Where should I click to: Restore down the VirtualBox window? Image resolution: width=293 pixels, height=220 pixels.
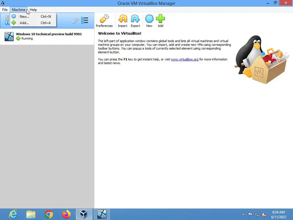275,3
